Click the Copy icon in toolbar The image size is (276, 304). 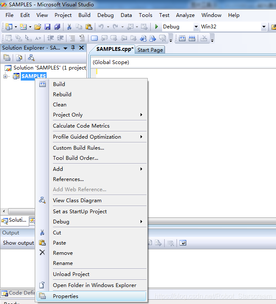79,27
